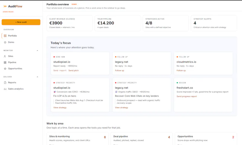Click the SEND NOW status label
This screenshot has height=145, width=242.
point(60,57)
